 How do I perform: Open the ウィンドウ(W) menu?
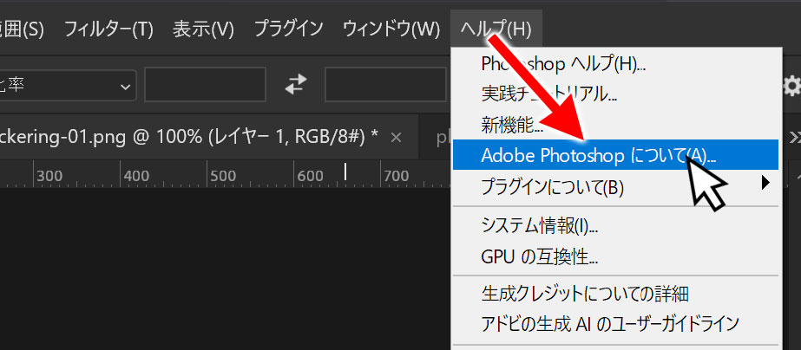(x=391, y=29)
